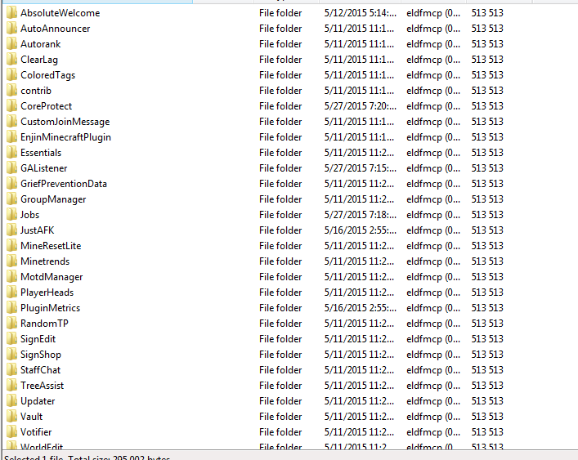The width and height of the screenshot is (578, 460).
Task: Click the ColoredTags folder icon
Action: click(11, 75)
